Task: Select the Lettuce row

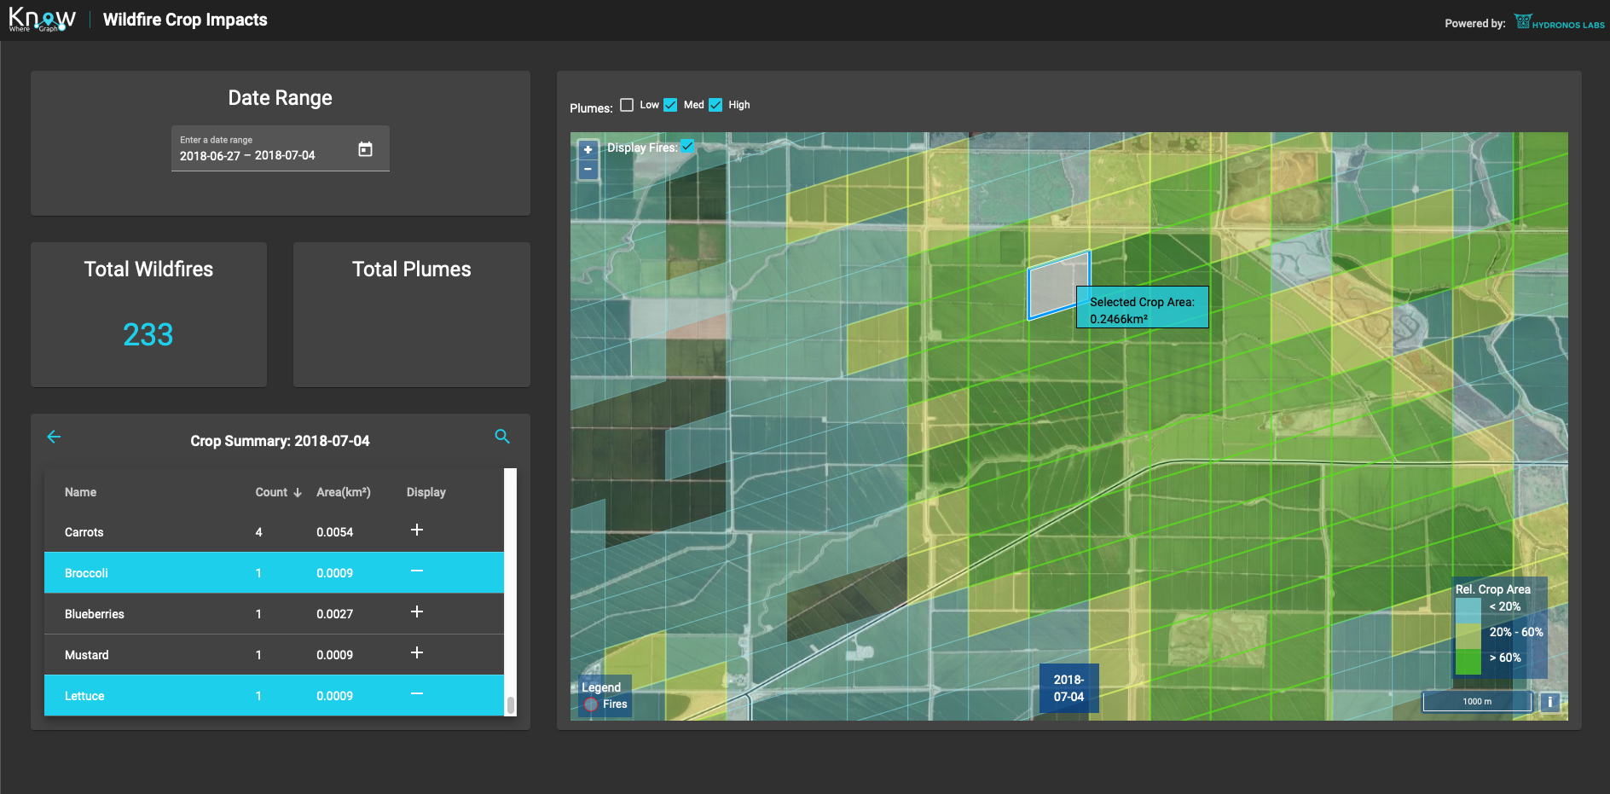Action: 84,696
